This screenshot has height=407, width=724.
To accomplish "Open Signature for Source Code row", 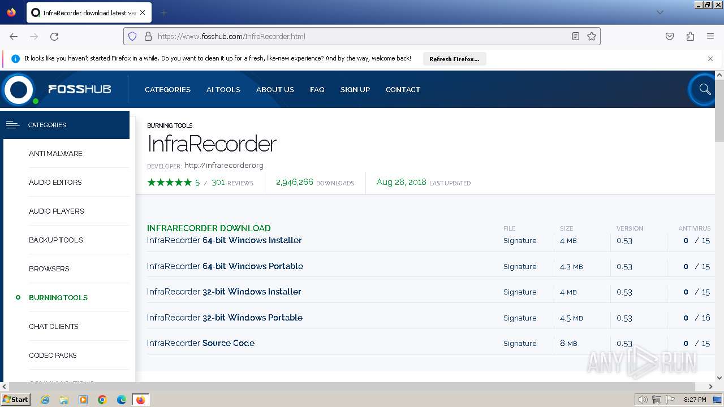I will tap(520, 343).
